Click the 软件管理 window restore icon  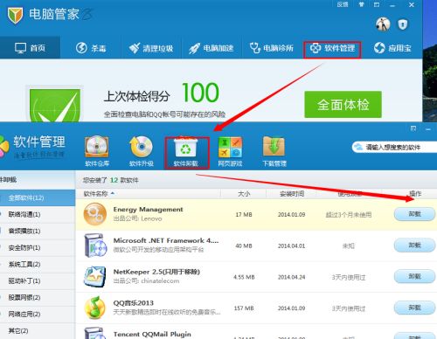(x=413, y=128)
